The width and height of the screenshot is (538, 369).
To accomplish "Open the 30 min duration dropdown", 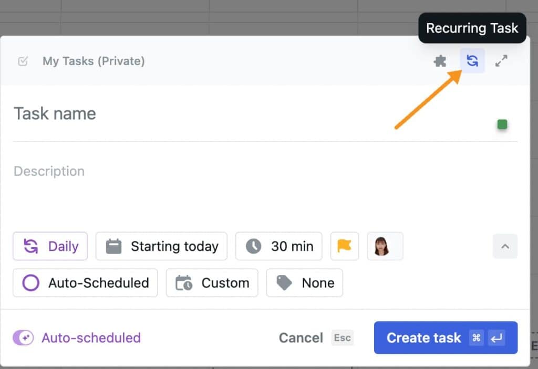I will point(278,246).
